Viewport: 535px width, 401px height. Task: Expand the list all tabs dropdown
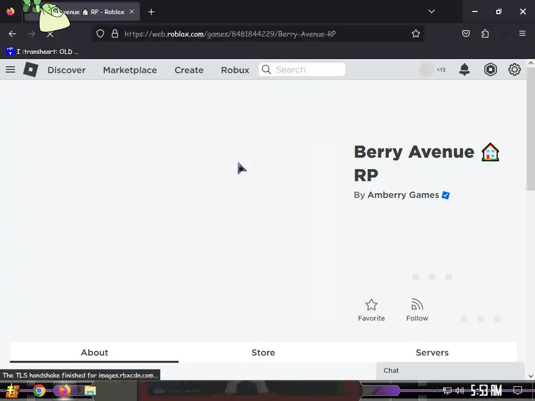(x=431, y=11)
